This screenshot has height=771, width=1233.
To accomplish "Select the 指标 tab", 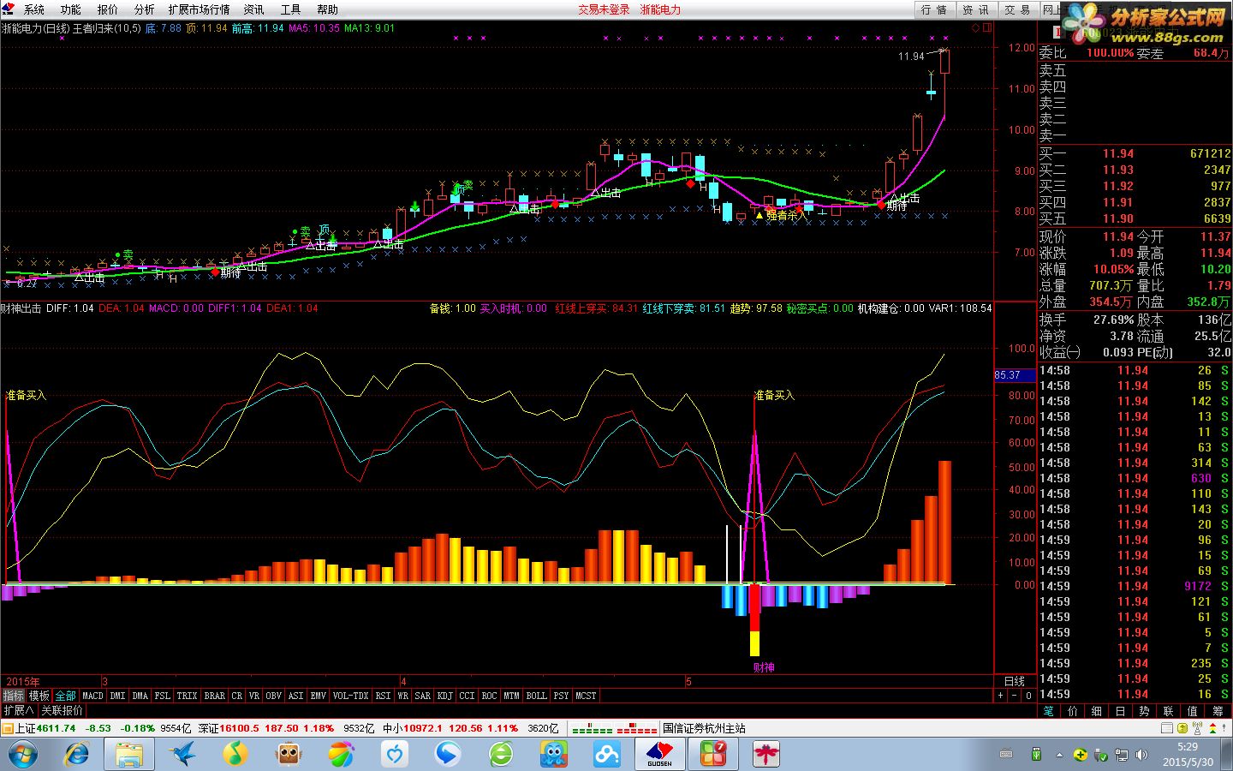I will [x=14, y=696].
